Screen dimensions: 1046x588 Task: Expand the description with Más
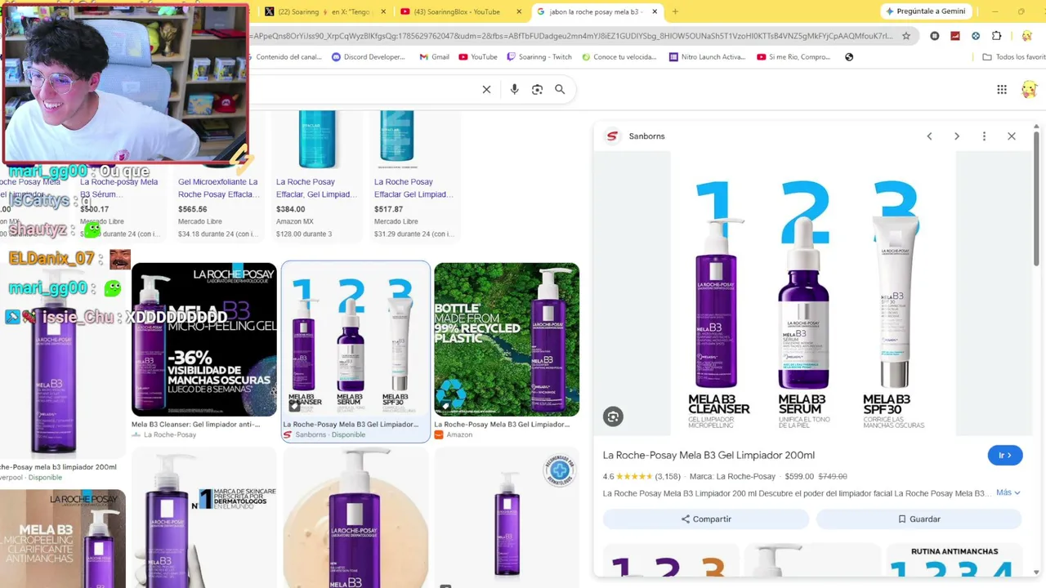tap(1008, 492)
